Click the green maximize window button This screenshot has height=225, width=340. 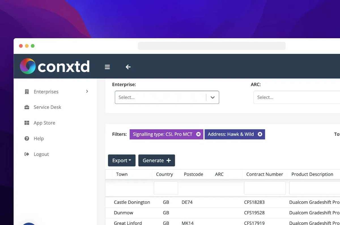[33, 46]
